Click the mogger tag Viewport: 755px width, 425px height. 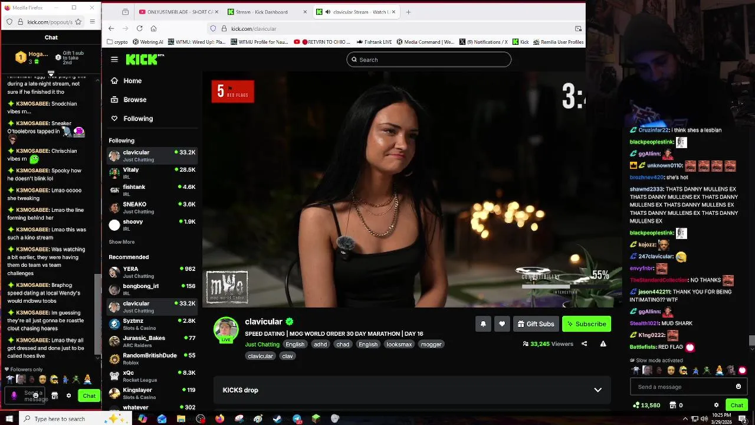pyautogui.click(x=431, y=344)
